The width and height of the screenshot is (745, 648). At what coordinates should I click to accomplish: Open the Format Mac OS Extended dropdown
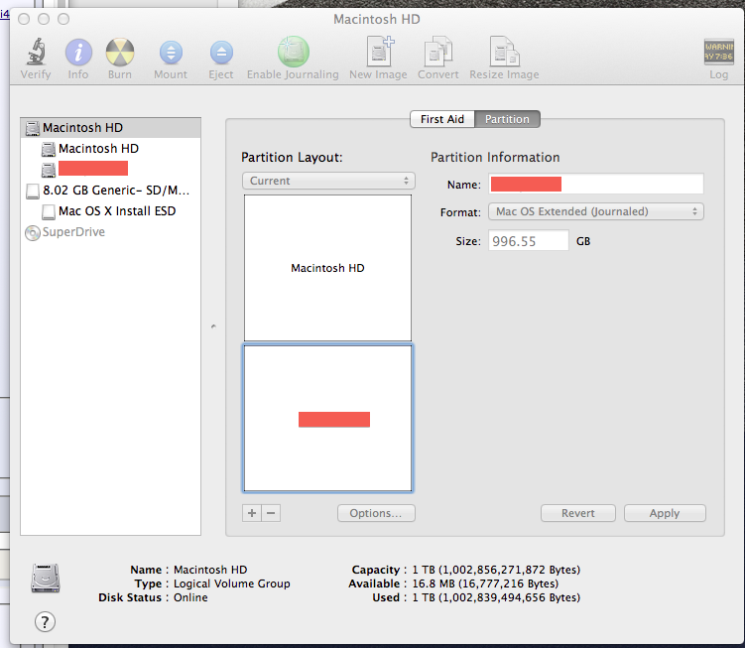(596, 211)
